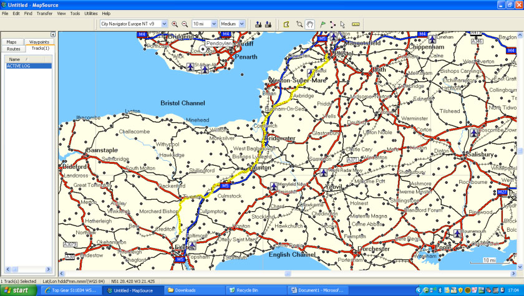Select the Zoom tool with magnifier cursor
This screenshot has height=296, width=524.
[x=299, y=24]
